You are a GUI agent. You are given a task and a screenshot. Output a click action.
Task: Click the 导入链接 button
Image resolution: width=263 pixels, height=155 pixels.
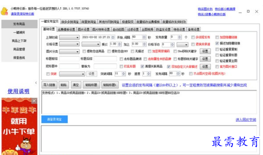pyautogui.click(x=49, y=85)
